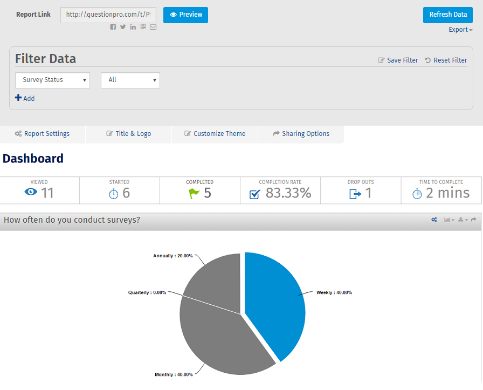
Task: Open the Survey Status filter dropdown
Action: (52, 80)
